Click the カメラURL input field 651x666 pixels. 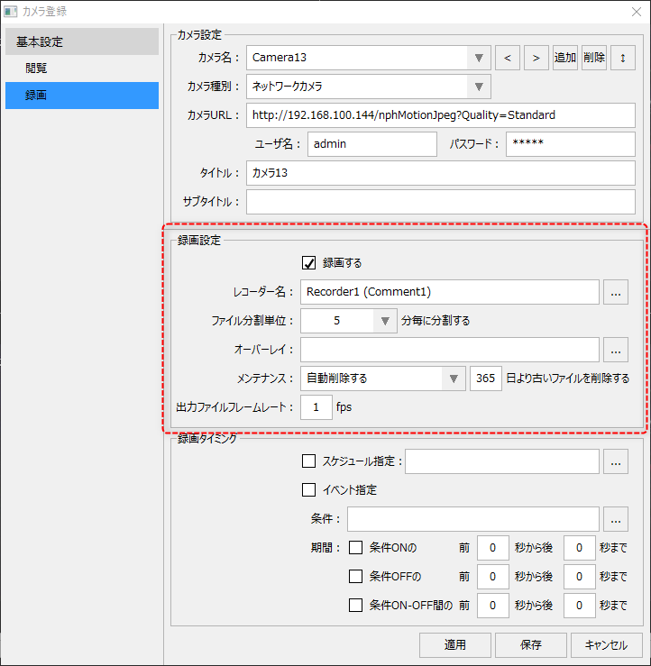click(441, 115)
